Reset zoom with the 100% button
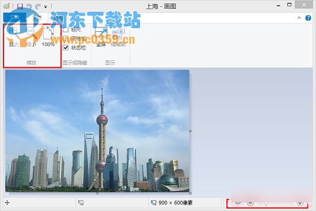This screenshot has height=211, width=316. pos(48,36)
